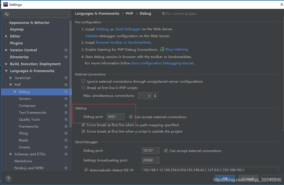Click the help question mark icon
This screenshot has height=185, width=284.
click(8, 179)
